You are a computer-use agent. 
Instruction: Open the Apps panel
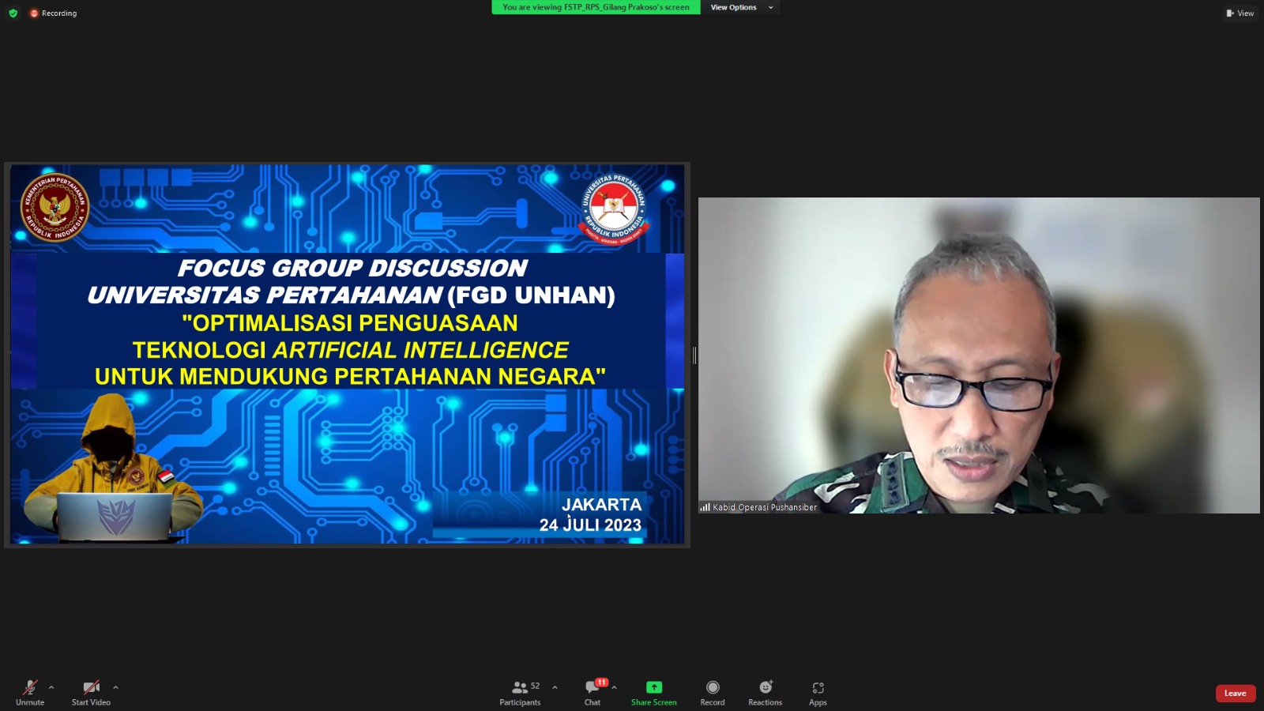pos(818,692)
